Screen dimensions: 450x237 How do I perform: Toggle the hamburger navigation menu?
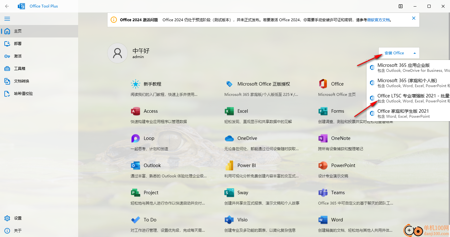click(7, 19)
